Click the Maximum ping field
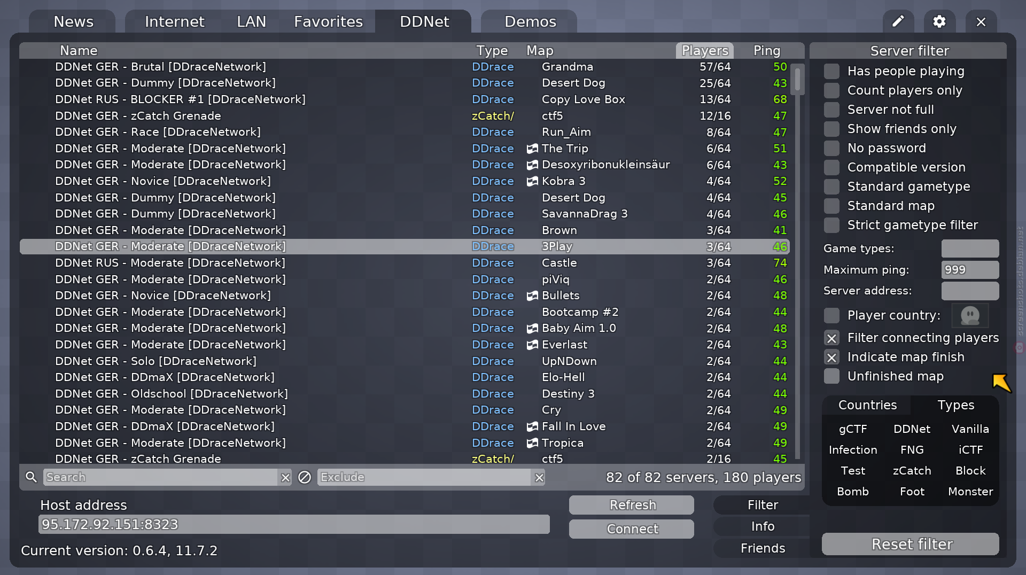This screenshot has height=575, width=1026. click(x=970, y=270)
